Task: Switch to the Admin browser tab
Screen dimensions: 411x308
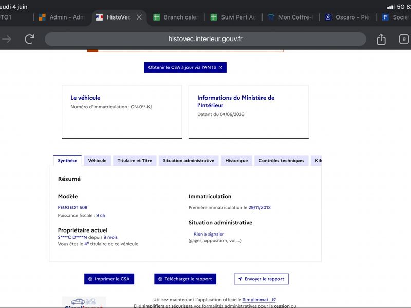Action: [x=62, y=17]
